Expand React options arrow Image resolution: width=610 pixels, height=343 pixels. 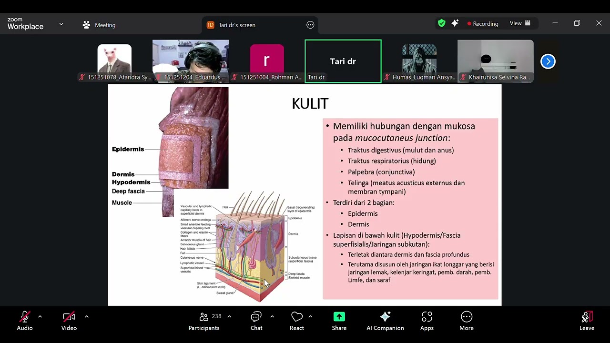click(x=310, y=316)
